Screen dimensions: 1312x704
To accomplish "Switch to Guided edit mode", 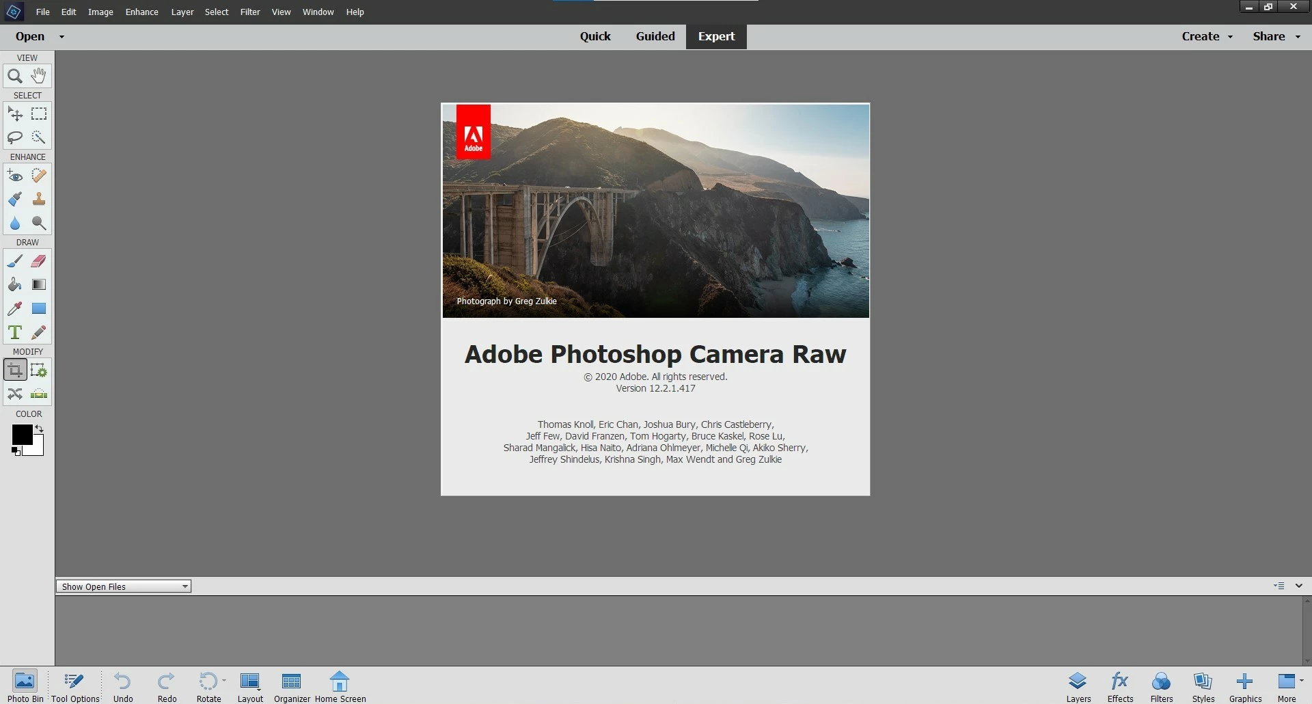I will pyautogui.click(x=655, y=36).
